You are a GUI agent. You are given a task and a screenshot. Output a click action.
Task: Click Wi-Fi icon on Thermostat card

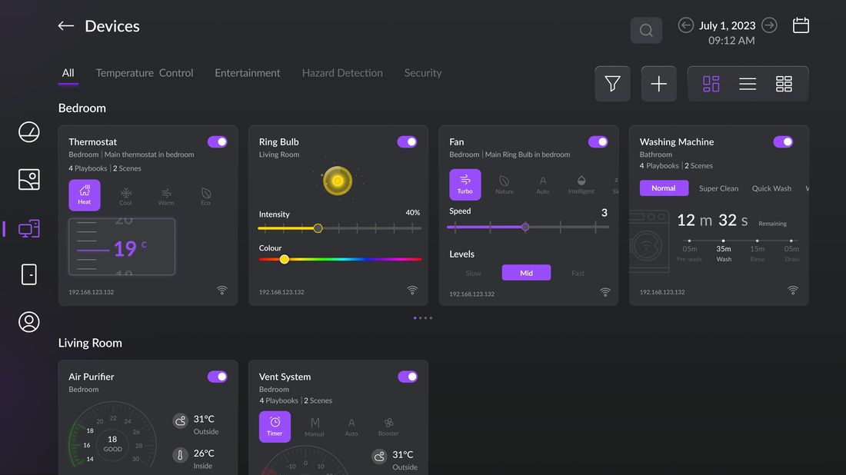point(221,290)
